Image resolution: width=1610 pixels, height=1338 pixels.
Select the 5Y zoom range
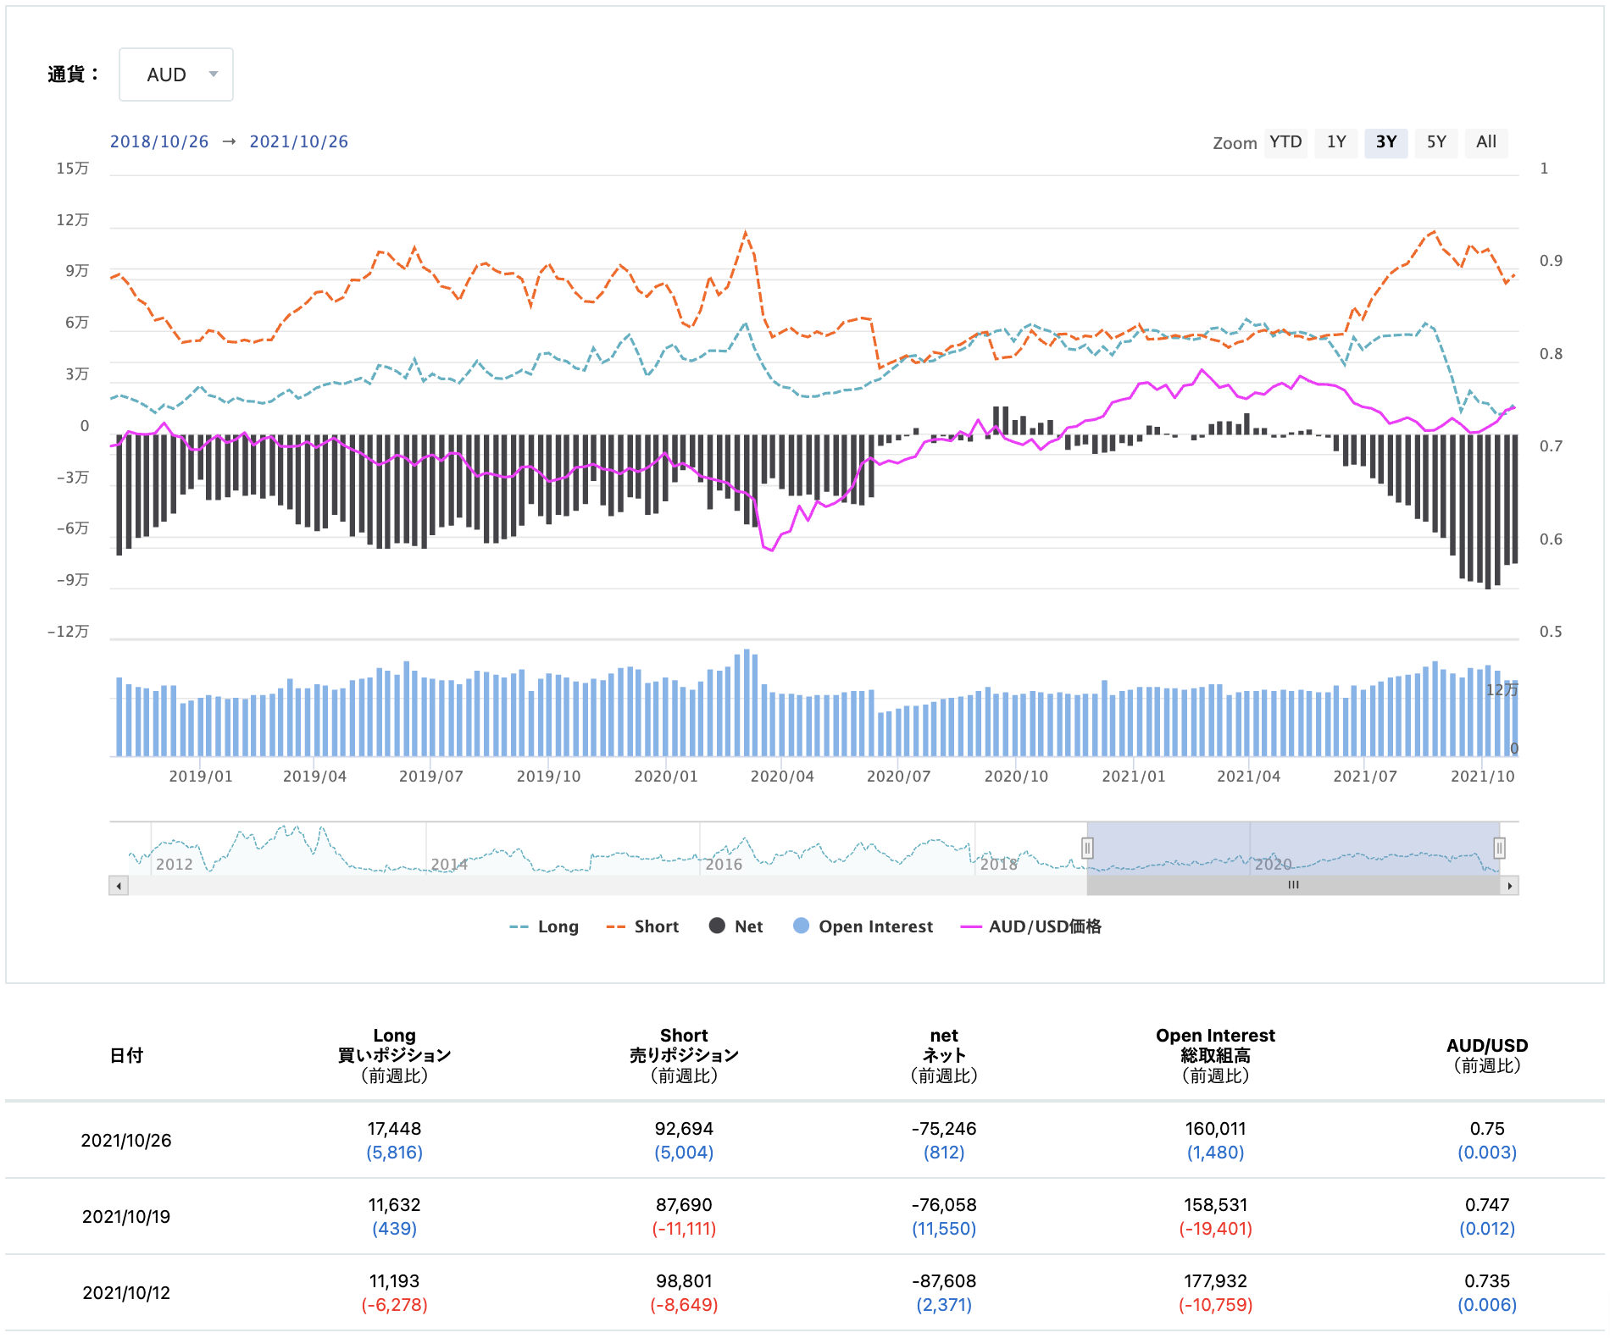click(x=1436, y=142)
